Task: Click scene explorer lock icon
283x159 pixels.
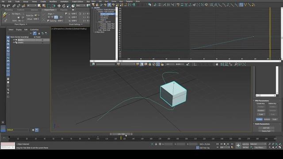Action: tap(39, 34)
